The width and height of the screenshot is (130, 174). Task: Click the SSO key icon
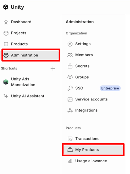click(70, 88)
